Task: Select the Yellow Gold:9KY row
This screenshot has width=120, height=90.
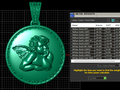Action: [95, 29]
